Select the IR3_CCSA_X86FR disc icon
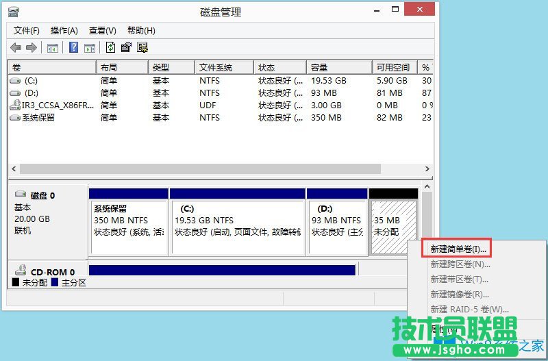The width and height of the screenshot is (548, 361). point(15,105)
